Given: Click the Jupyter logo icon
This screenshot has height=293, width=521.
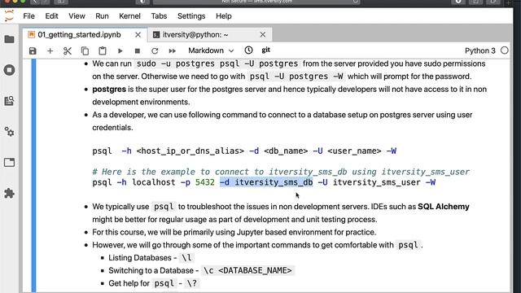Looking at the screenshot, I should pyautogui.click(x=9, y=15).
